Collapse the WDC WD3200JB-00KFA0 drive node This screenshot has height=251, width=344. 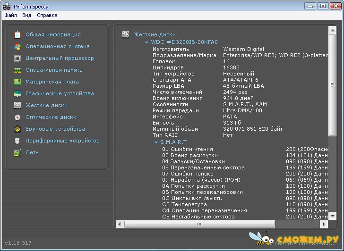(147, 42)
